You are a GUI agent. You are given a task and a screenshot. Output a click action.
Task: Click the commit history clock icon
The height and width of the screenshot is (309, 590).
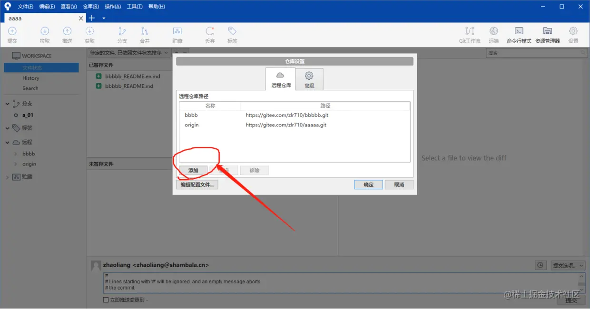pos(540,265)
